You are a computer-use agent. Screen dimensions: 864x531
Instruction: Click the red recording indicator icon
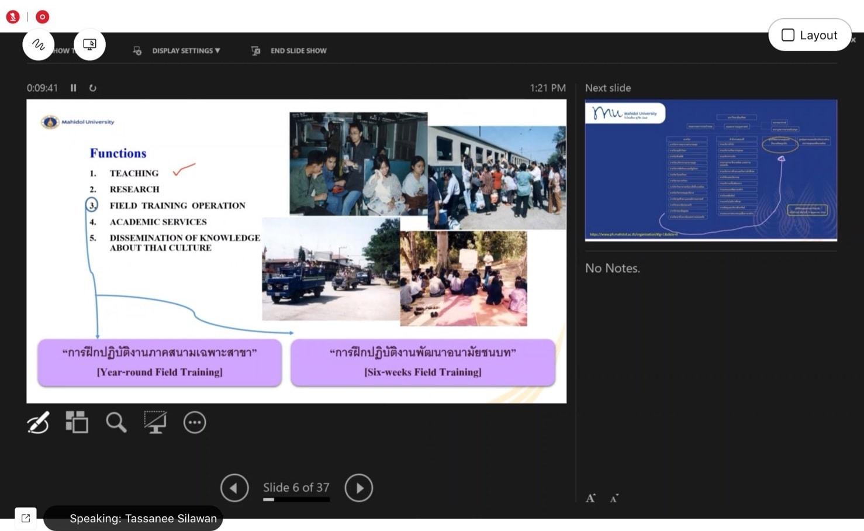pos(42,17)
